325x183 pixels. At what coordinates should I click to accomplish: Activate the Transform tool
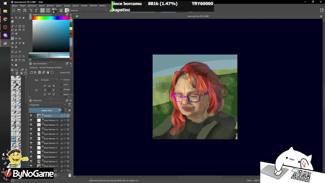12,38
